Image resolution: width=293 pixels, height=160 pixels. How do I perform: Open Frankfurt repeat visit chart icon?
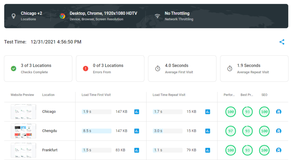pos(208,150)
